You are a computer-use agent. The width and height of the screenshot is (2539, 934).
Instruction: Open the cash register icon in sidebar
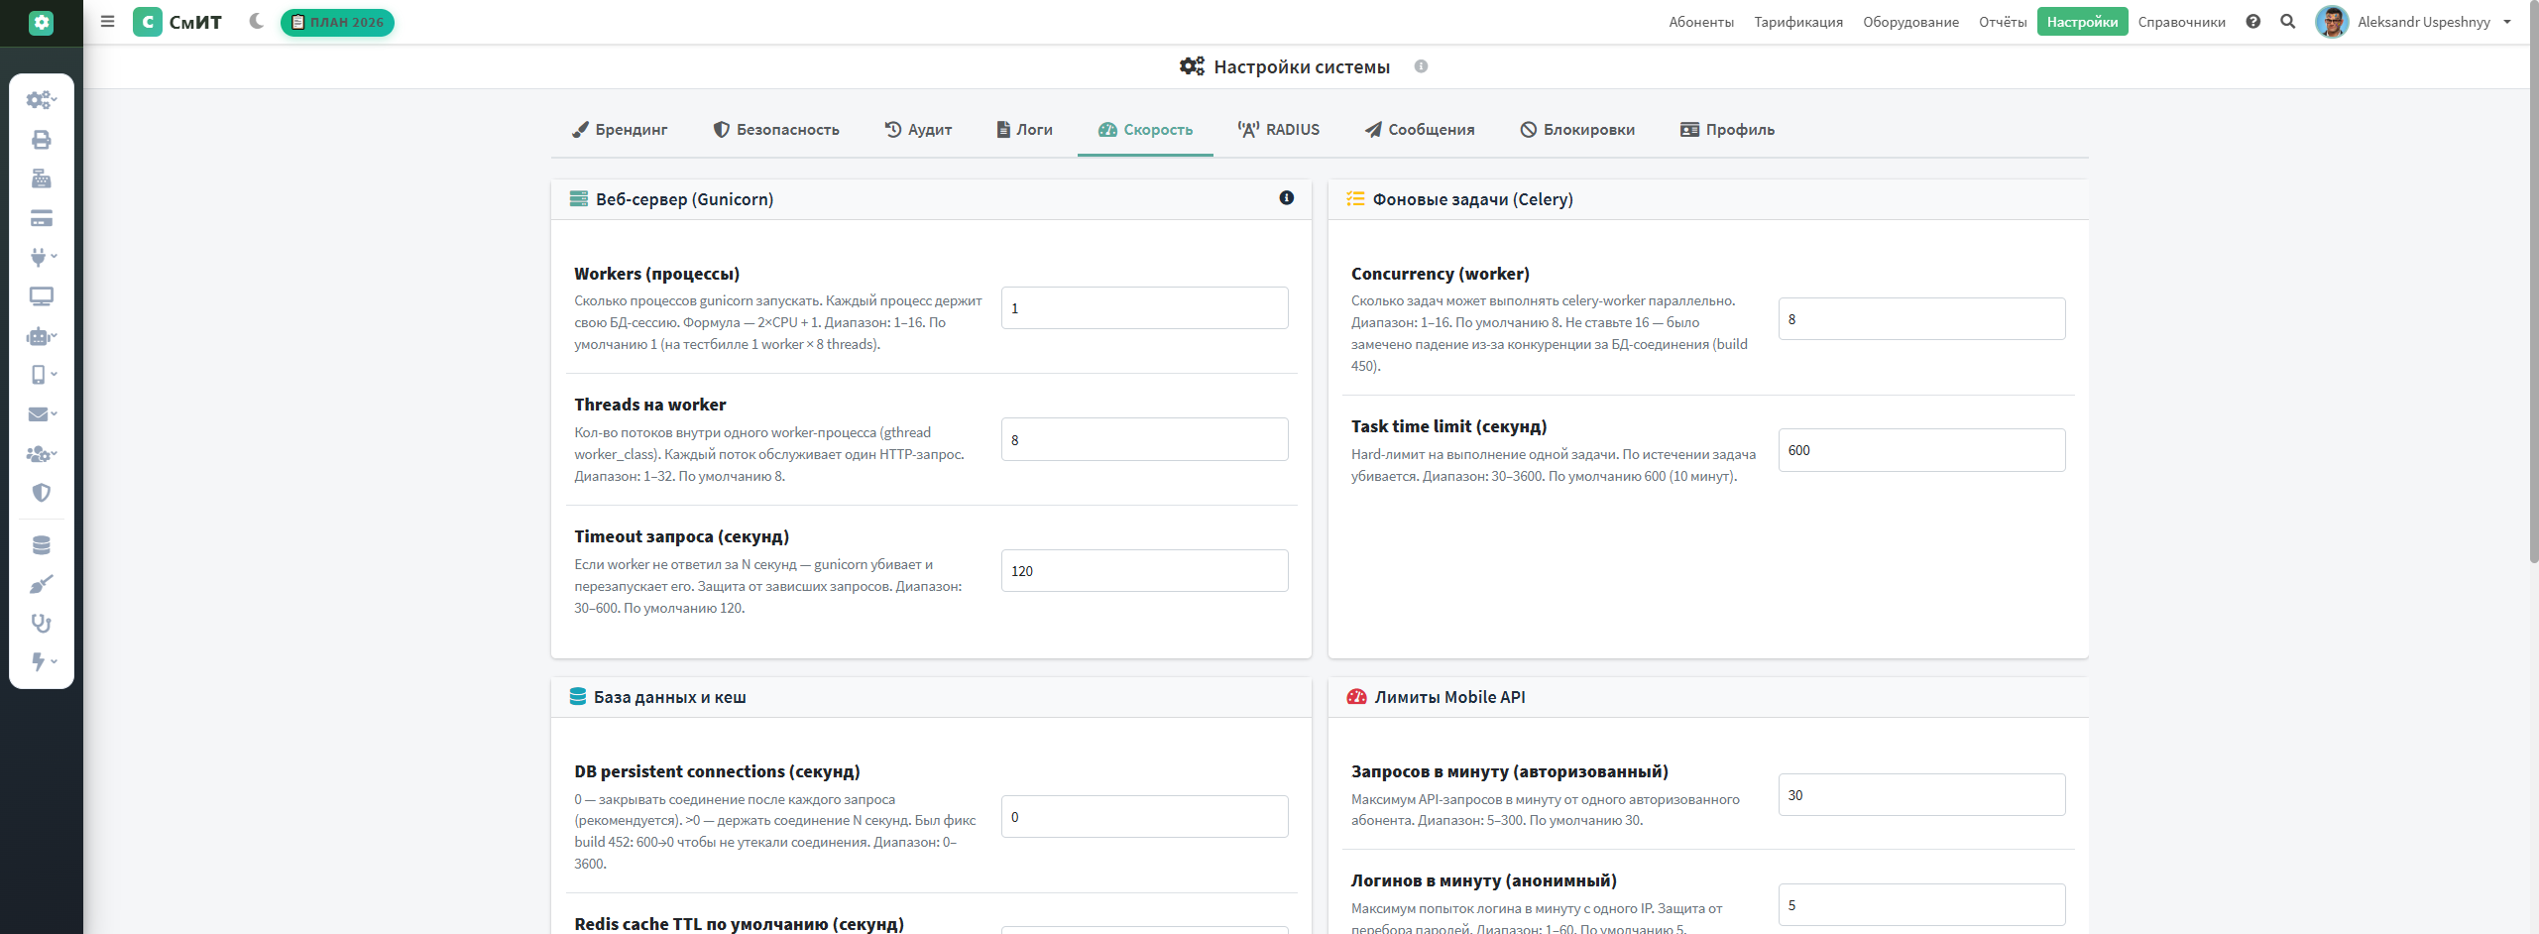pos(41,178)
